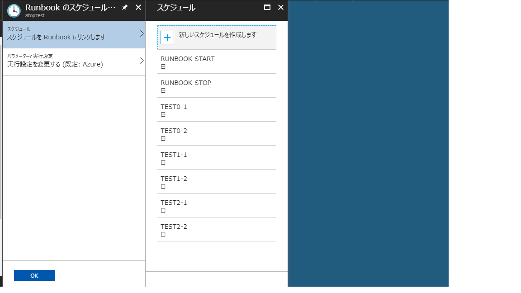Select the TEST2-2 schedule
The height and width of the screenshot is (293, 521).
(x=217, y=229)
